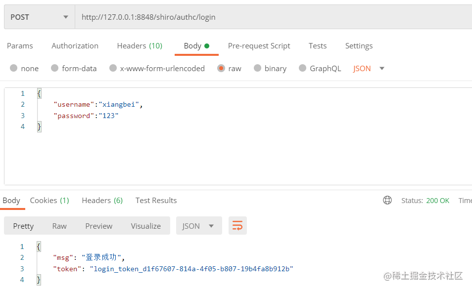Select the request Body tab
This screenshot has height=290, width=472.
[x=196, y=46]
